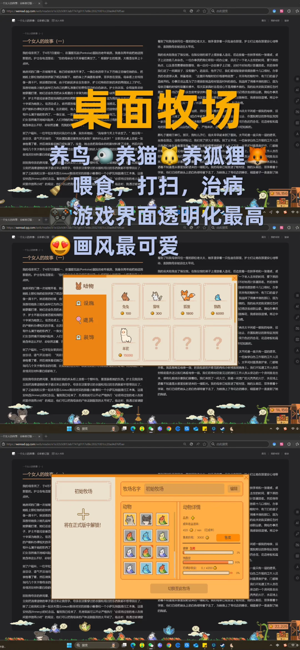The image size is (300, 650).
Task: Open a new tab in topmost browser
Action: tap(46, 3)
